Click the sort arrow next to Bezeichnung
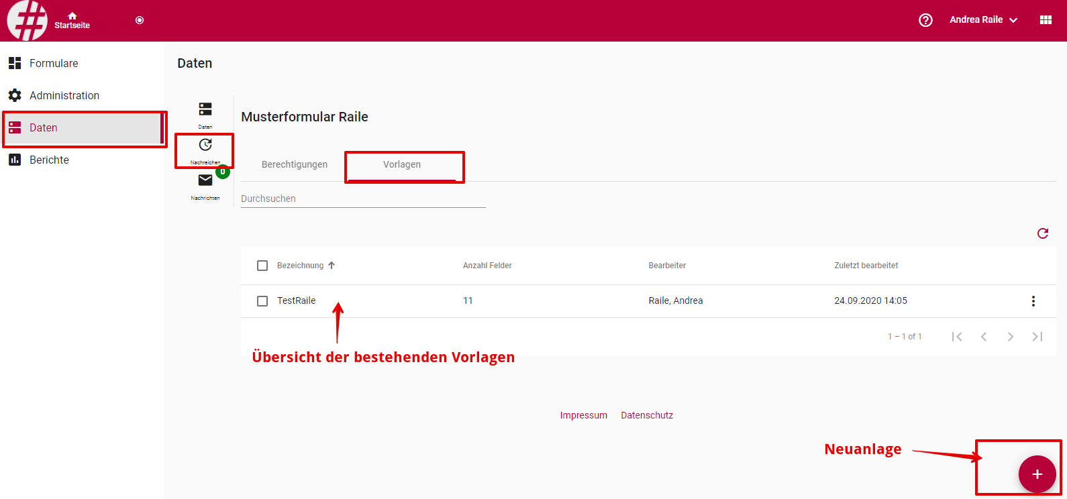The image size is (1067, 499). (x=332, y=266)
